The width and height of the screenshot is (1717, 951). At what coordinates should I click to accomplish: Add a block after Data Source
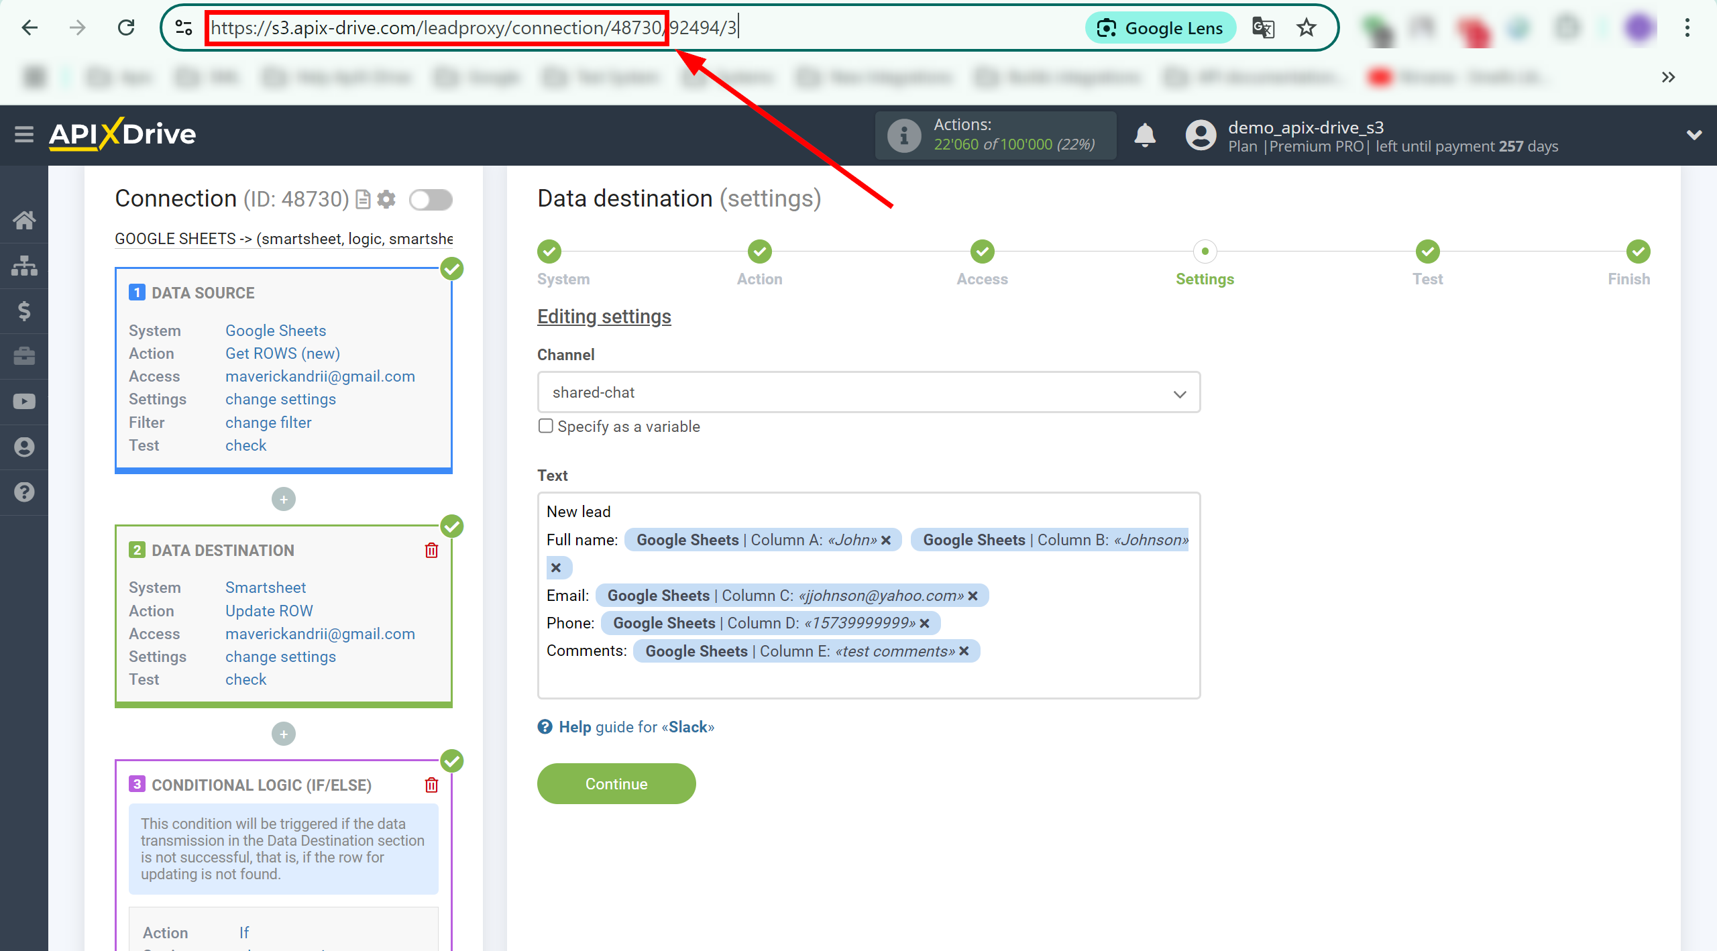click(284, 499)
